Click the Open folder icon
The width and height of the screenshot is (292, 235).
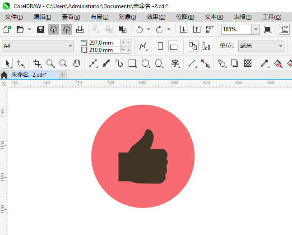[20, 29]
